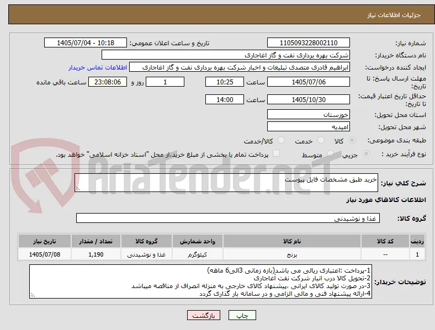Click the اطلاعات کالاهای مورد نیاز heading
Screen dimensions: 435x330
click(386, 200)
